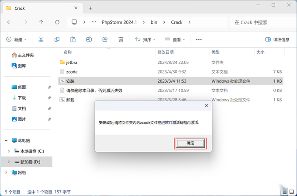Click the forward navigation arrow
Viewport: 297px width, 196px height.
(25, 22)
